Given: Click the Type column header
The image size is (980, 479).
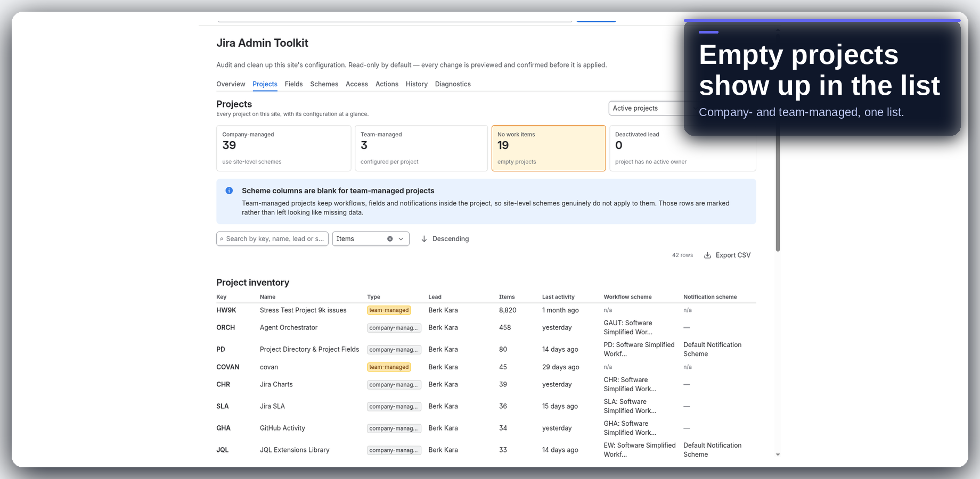Looking at the screenshot, I should (373, 297).
